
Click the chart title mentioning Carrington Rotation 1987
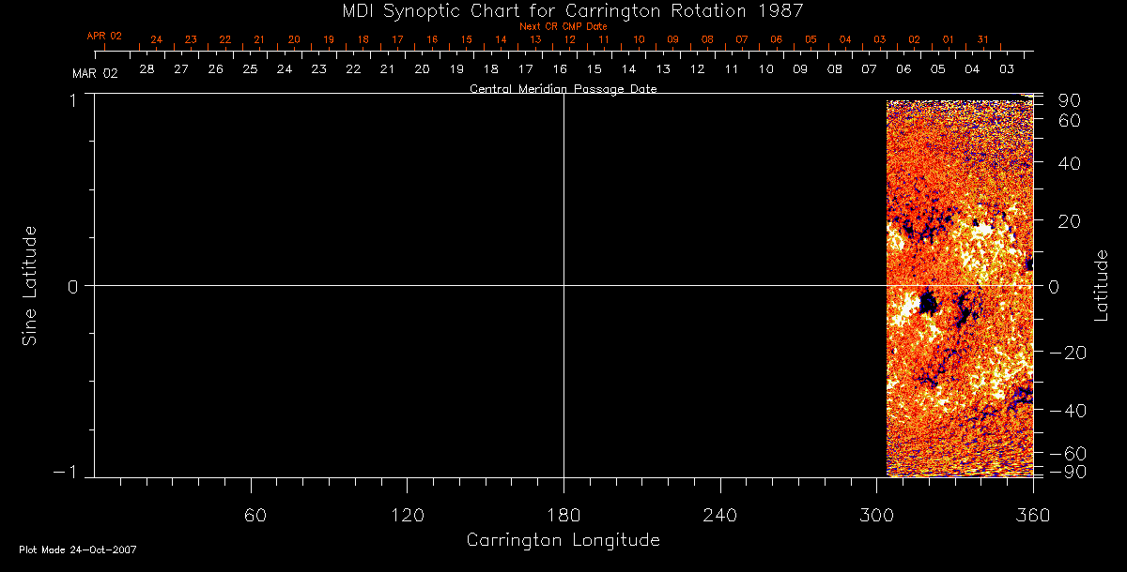click(x=563, y=10)
